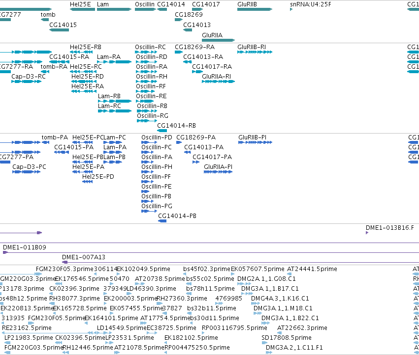The height and width of the screenshot is (355, 419).
Task: Click EST AT21078.5prime
Action: pos(117,353)
